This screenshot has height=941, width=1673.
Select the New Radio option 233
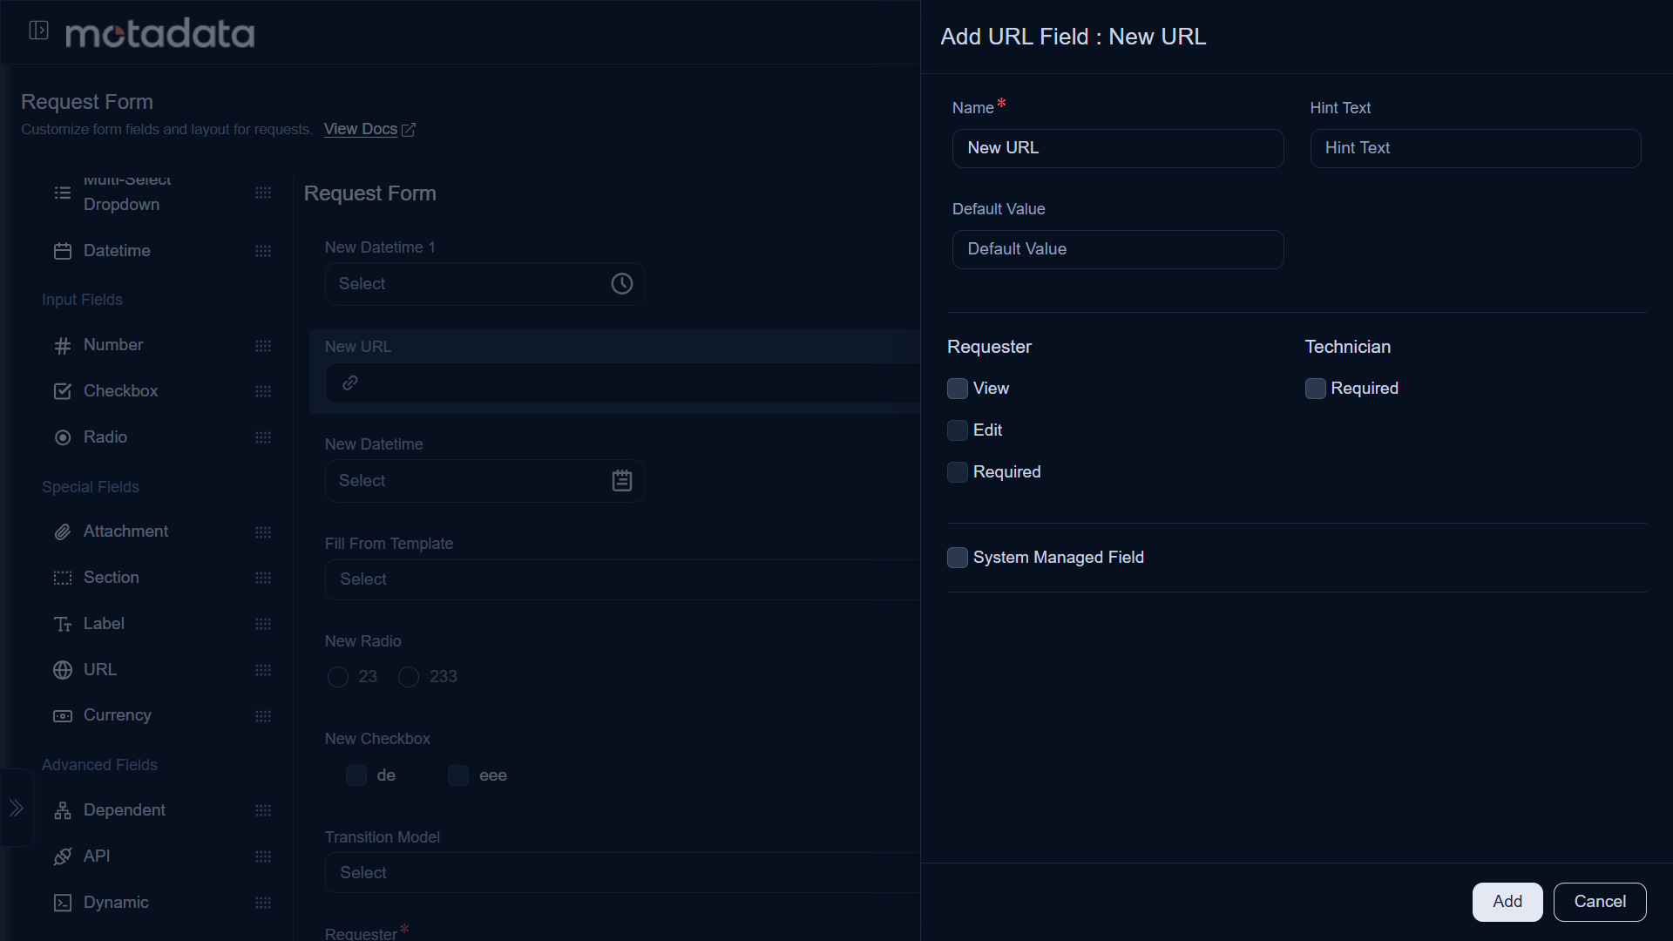[409, 677]
